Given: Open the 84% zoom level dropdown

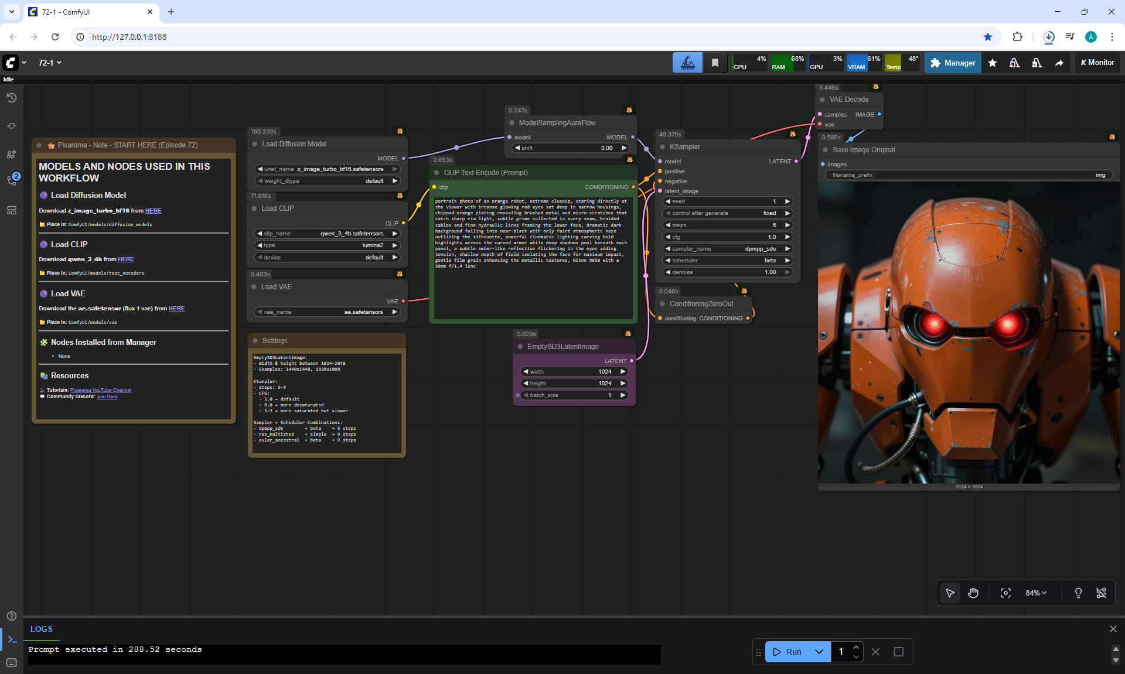Looking at the screenshot, I should coord(1036,593).
